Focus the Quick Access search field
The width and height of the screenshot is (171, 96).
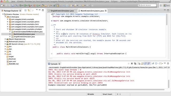(147, 5)
